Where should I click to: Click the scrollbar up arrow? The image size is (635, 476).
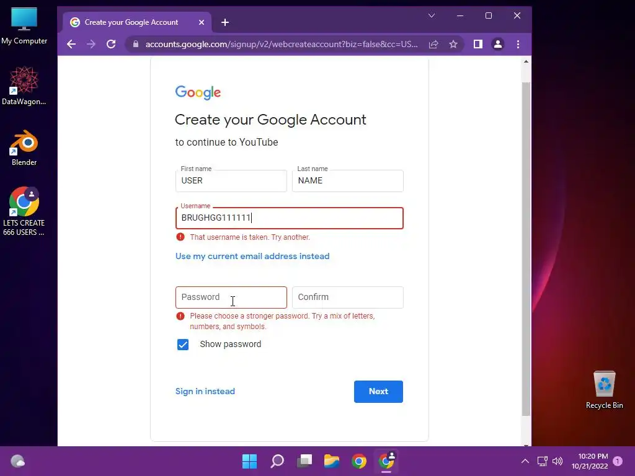tap(526, 61)
